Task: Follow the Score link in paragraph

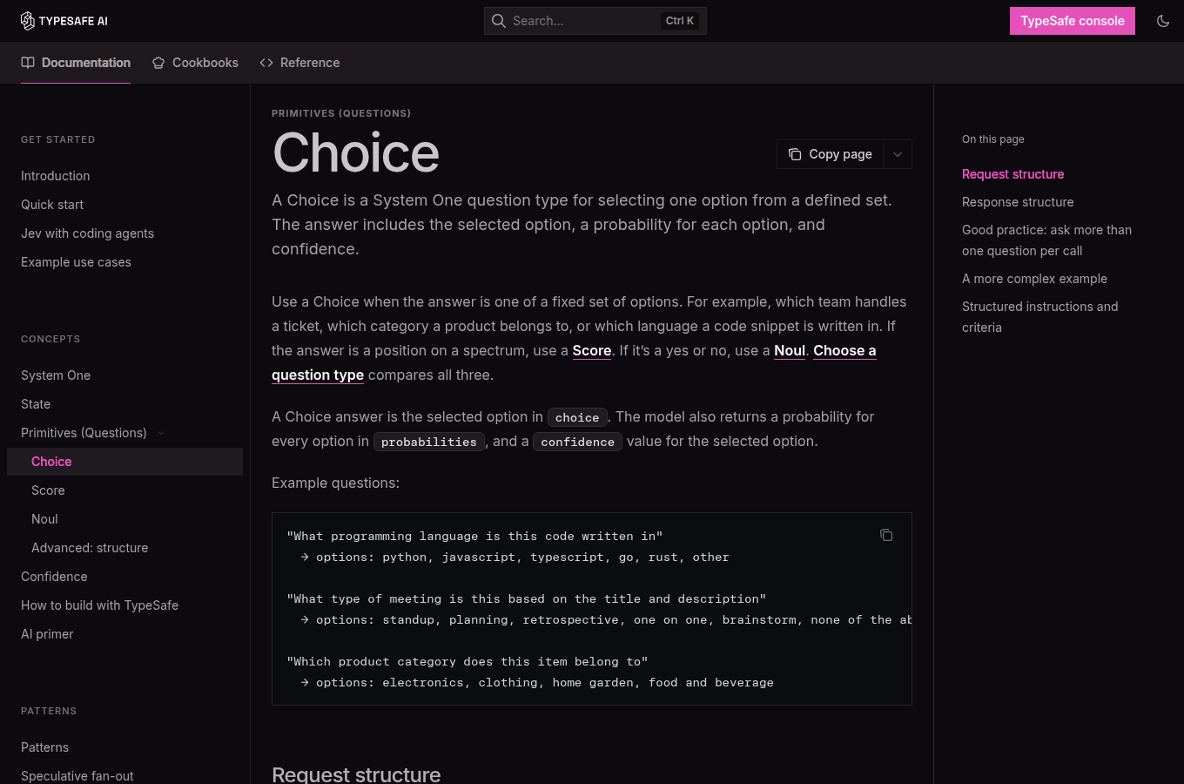Action: tap(592, 350)
